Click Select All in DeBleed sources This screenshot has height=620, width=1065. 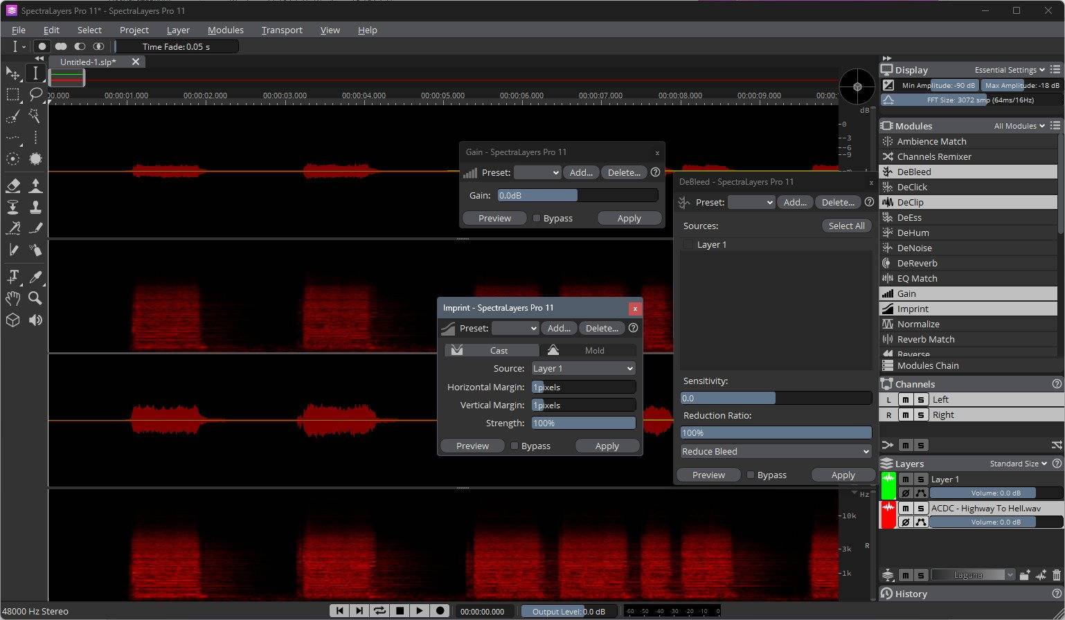click(x=846, y=226)
